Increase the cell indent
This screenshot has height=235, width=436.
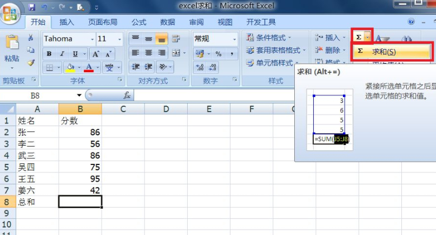click(x=148, y=67)
